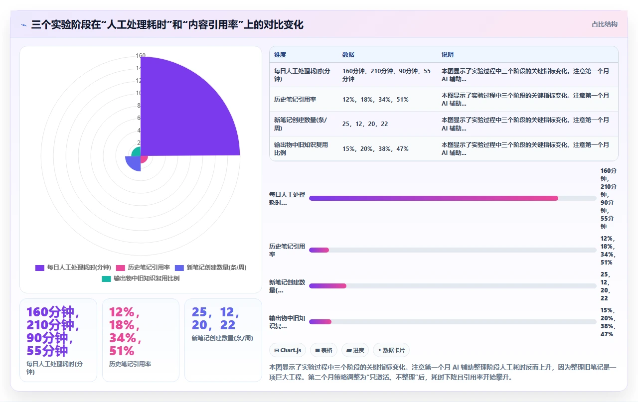Click the 输出物中旧知识复用 progress bar
The image size is (638, 402).
tap(453, 322)
